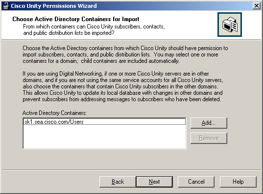263x194 pixels.
Task: Open Help for this wizard page
Action: click(x=238, y=182)
